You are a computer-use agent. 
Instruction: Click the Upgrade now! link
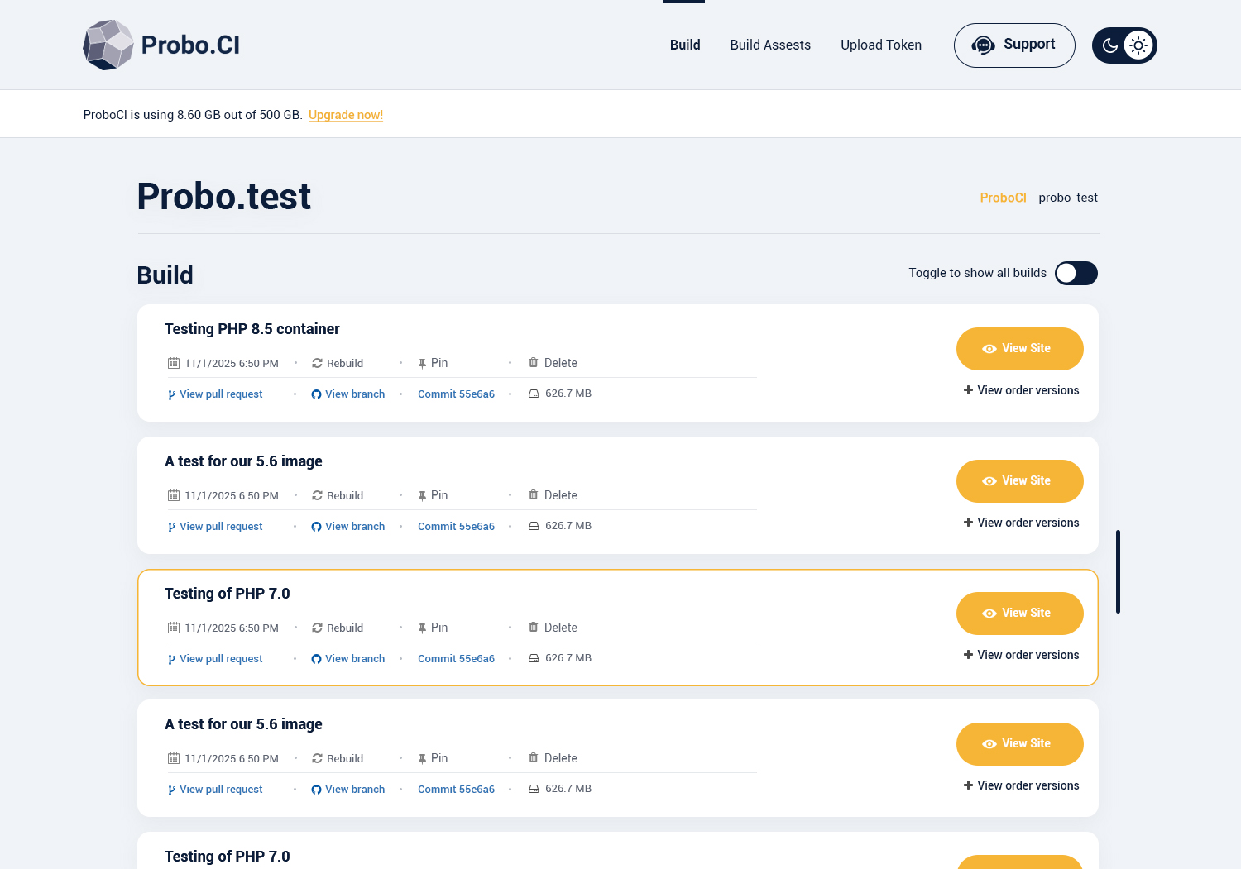pos(346,115)
